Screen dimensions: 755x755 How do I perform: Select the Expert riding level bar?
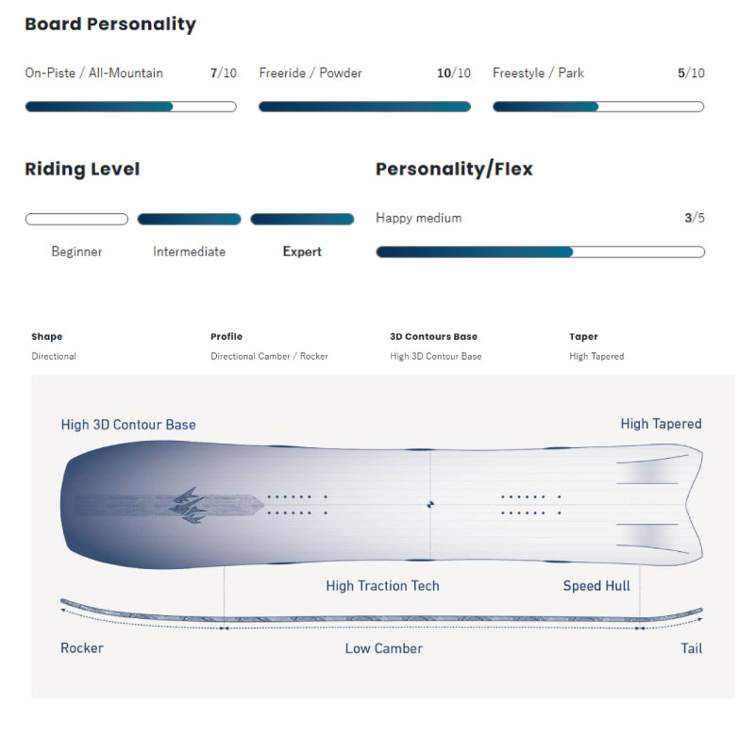pos(302,219)
